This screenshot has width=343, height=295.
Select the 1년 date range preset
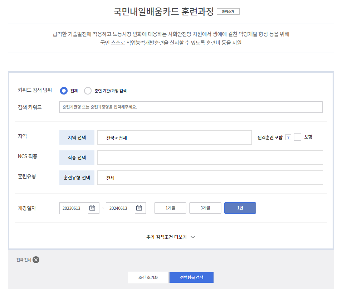point(240,208)
